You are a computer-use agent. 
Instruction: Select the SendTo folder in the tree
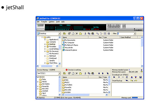51,61
